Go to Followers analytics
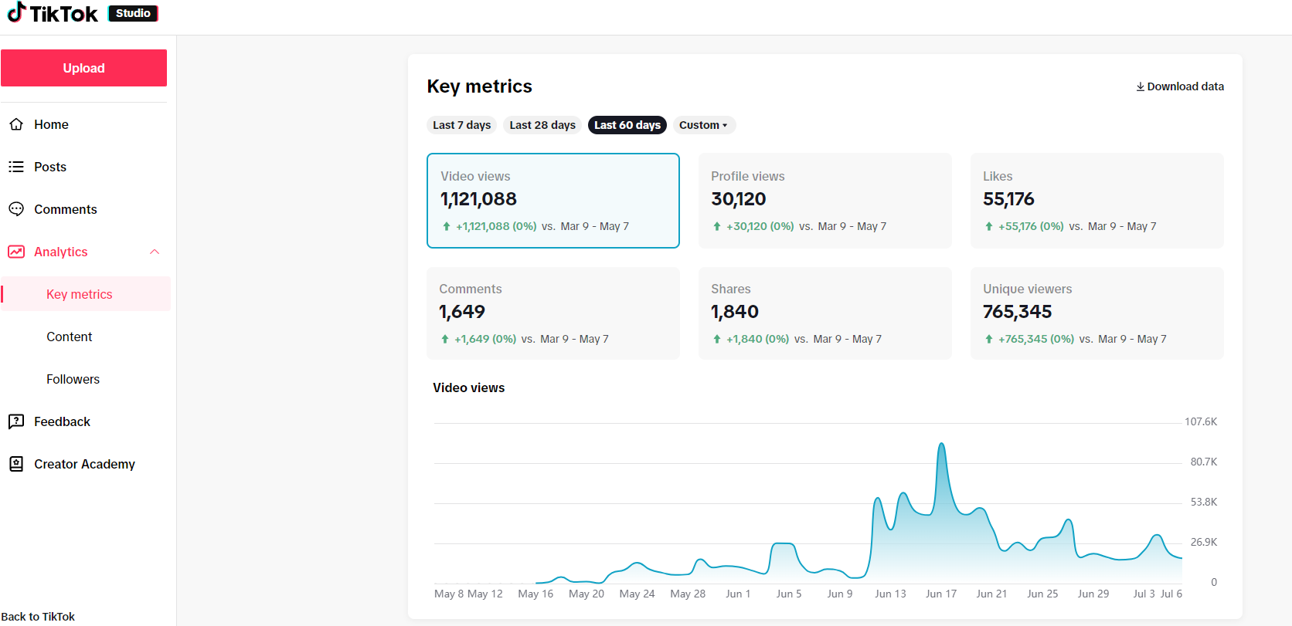This screenshot has height=626, width=1292. [73, 379]
